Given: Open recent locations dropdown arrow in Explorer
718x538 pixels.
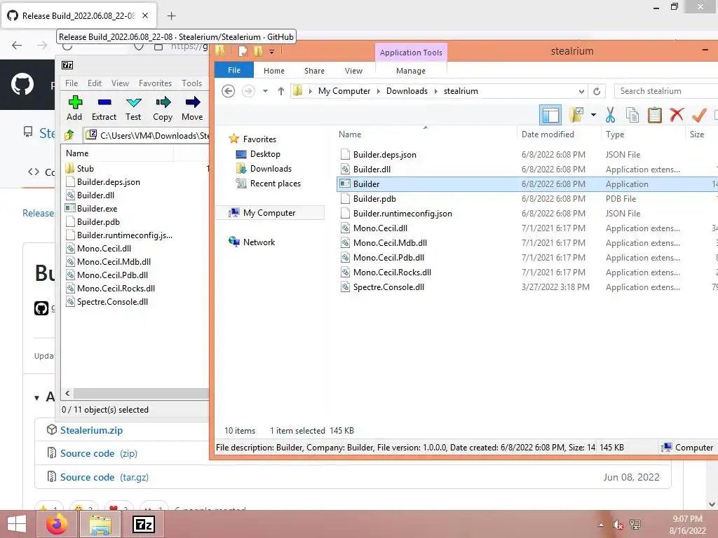Looking at the screenshot, I should (x=265, y=91).
